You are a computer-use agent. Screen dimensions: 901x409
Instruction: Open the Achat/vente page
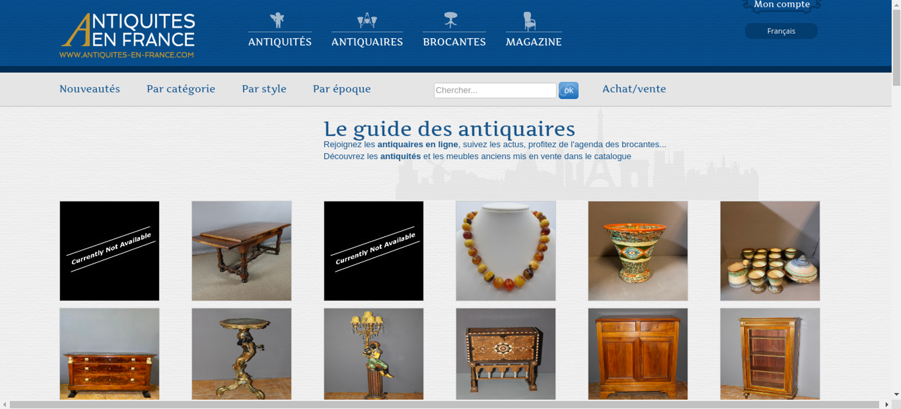634,89
